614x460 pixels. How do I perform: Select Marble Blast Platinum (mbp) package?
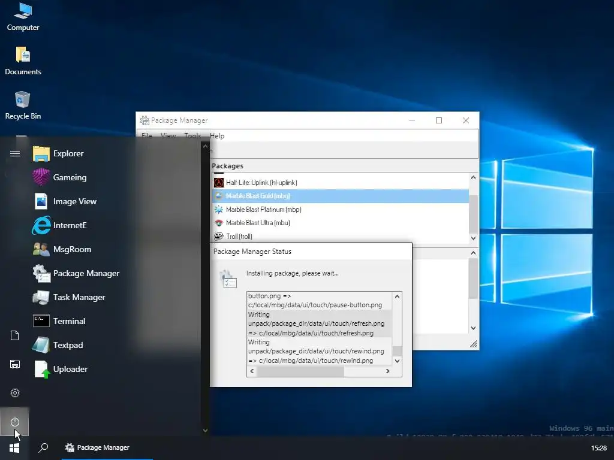341,210
